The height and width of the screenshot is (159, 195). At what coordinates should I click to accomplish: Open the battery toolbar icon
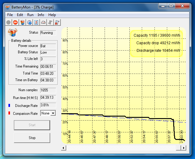(x=22, y=22)
